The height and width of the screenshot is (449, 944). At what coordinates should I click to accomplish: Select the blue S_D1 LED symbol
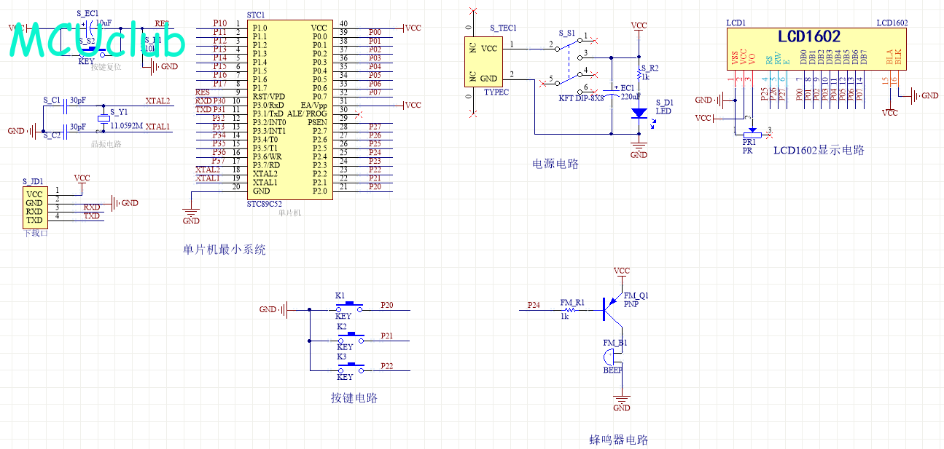639,114
